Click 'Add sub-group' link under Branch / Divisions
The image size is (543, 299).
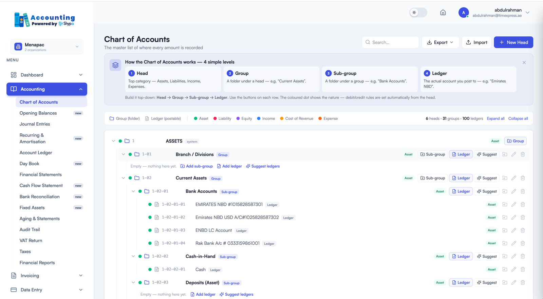click(196, 166)
